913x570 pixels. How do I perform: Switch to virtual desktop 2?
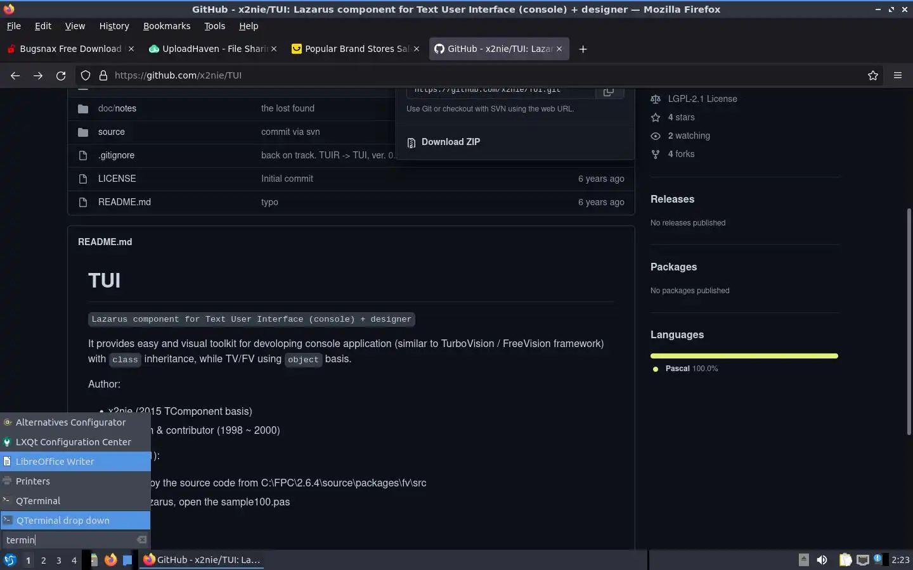[x=43, y=560]
